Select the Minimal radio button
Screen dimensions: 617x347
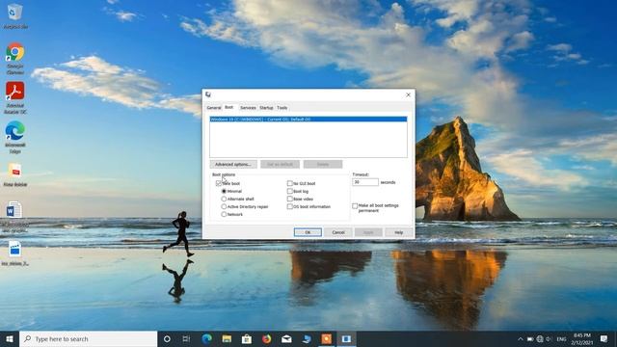pyautogui.click(x=224, y=191)
